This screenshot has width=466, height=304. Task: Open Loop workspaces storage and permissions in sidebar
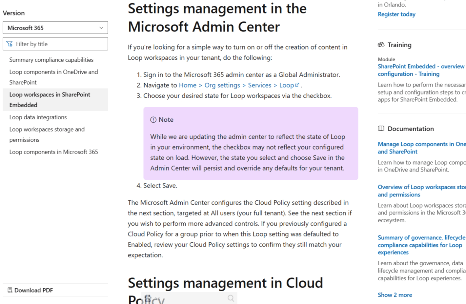(x=47, y=134)
